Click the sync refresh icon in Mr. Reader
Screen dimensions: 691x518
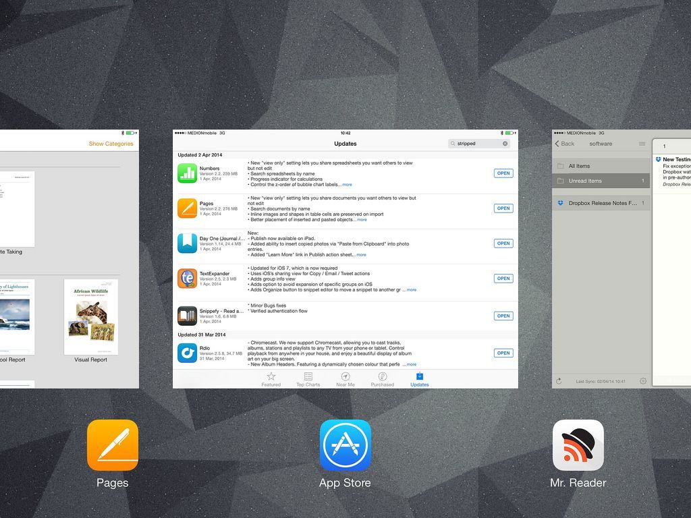[559, 381]
